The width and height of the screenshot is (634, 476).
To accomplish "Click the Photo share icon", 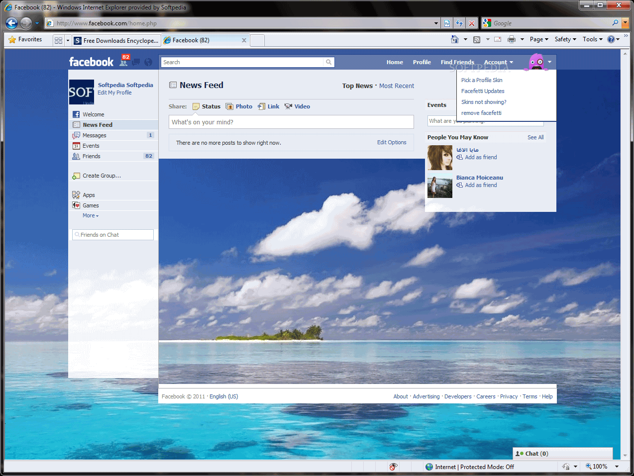I will tap(229, 106).
